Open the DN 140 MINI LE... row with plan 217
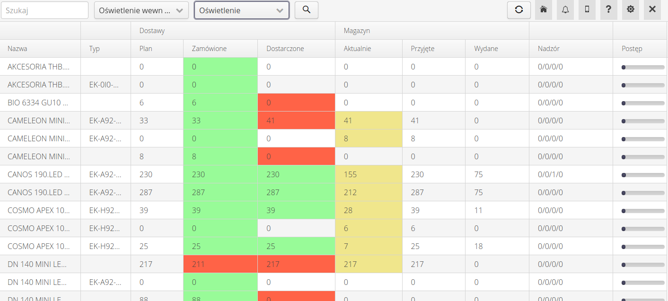This screenshot has height=301, width=668. point(38,264)
